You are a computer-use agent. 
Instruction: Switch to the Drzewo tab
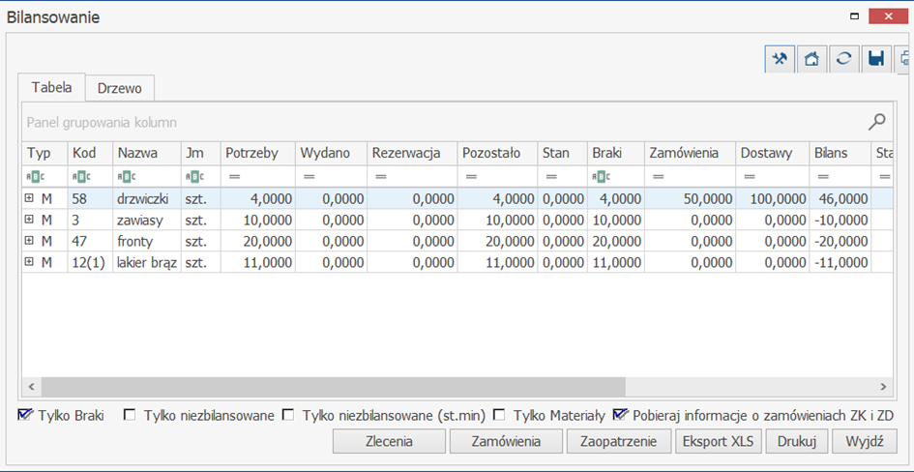coord(119,88)
